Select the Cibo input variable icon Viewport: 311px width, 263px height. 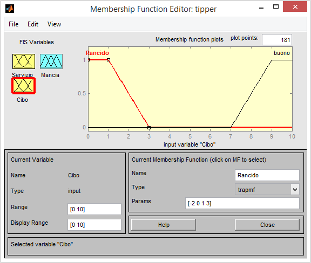[x=24, y=86]
